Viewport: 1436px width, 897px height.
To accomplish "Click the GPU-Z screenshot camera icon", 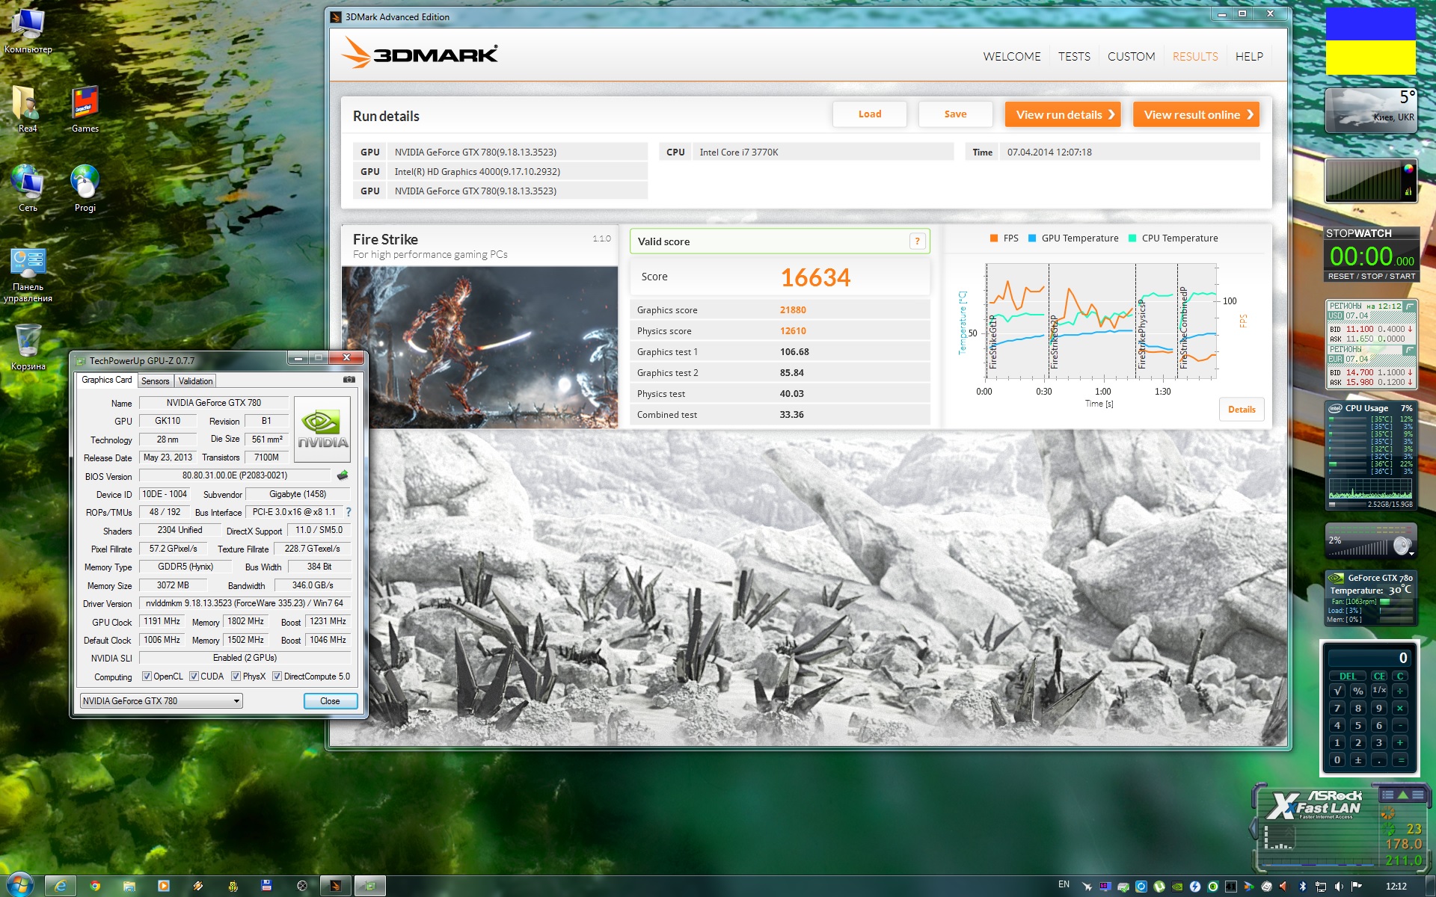I will pos(349,380).
